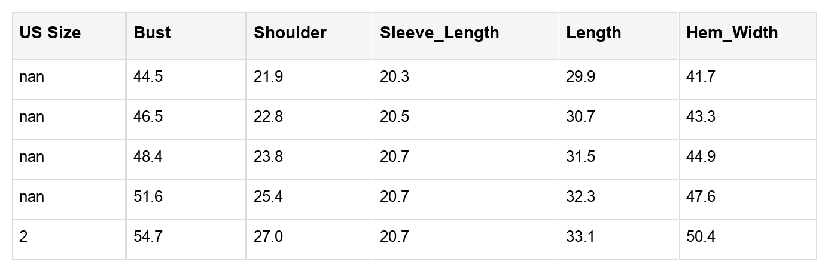The height and width of the screenshot is (271, 828).
Task: Click the Hem_Width cell 47.6
Action: pos(701,197)
